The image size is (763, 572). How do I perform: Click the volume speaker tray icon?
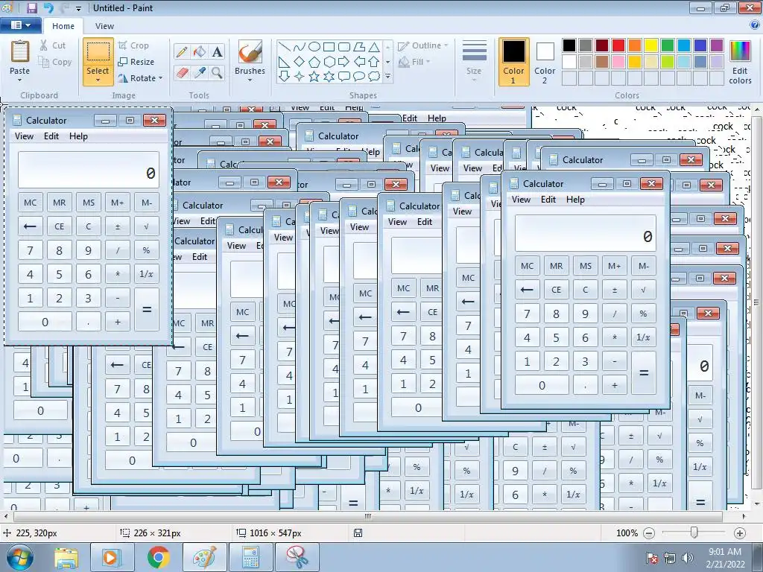688,558
